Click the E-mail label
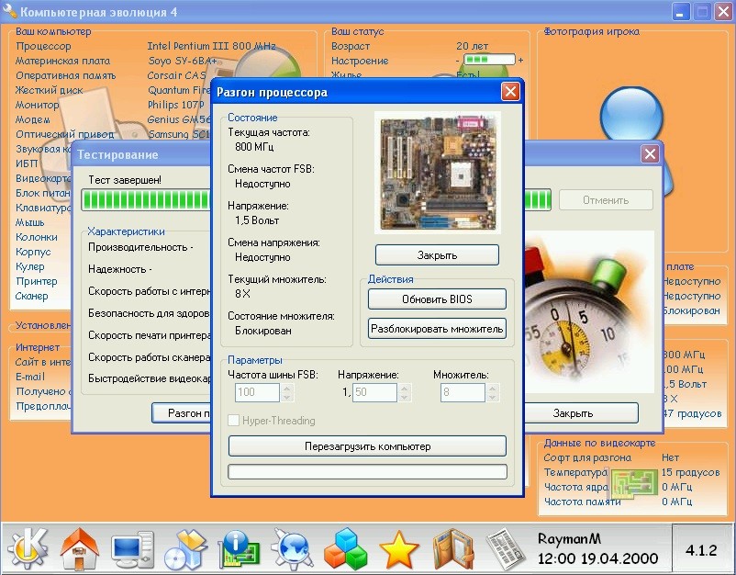Viewport: 736px width, 575px height. pyautogui.click(x=30, y=377)
